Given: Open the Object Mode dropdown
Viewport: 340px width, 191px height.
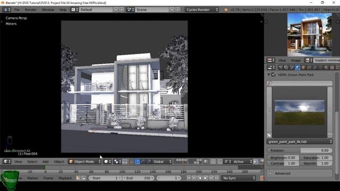Looking at the screenshot, I should 84,161.
